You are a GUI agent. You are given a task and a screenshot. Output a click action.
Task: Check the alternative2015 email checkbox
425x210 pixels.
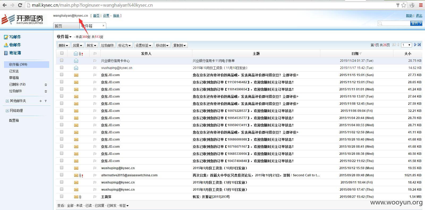tap(62, 175)
